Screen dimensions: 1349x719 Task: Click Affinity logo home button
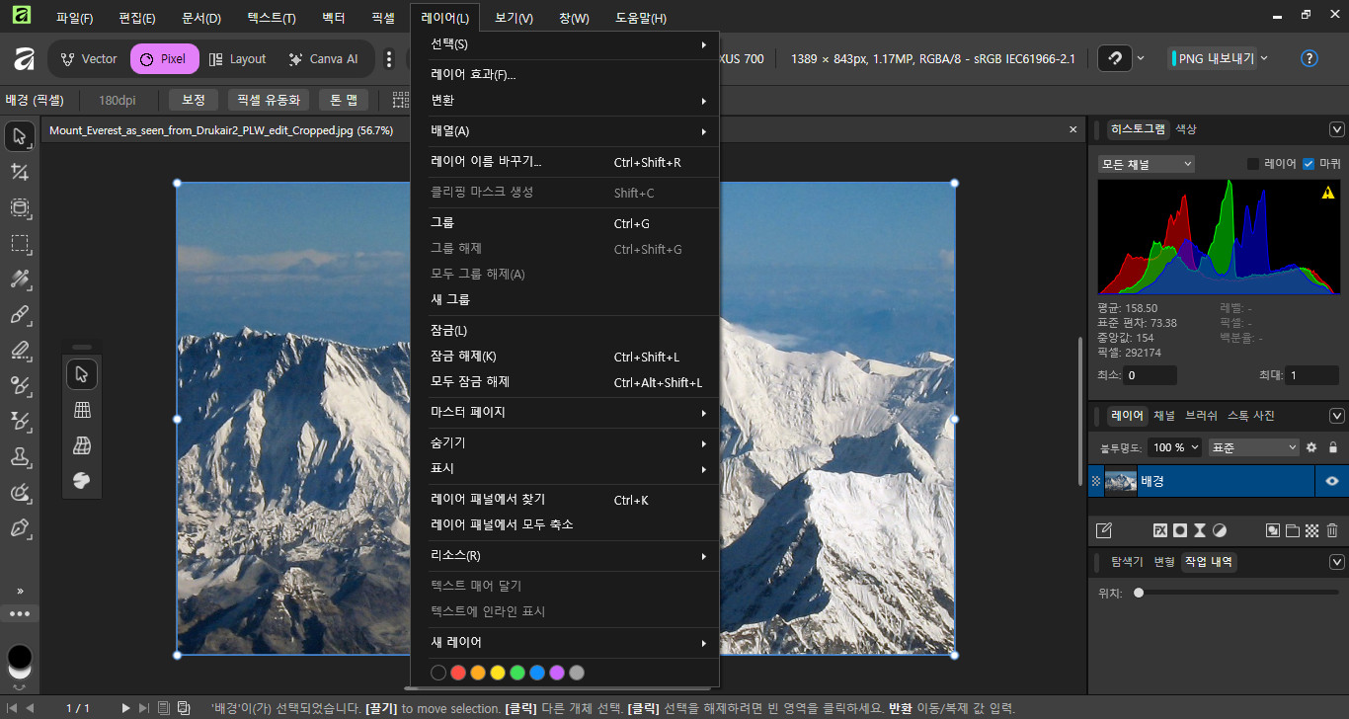[24, 59]
